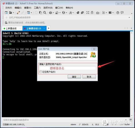The width and height of the screenshot is (135, 128).
Task: Switch to tab 1 新建会话
Action: (12, 28)
